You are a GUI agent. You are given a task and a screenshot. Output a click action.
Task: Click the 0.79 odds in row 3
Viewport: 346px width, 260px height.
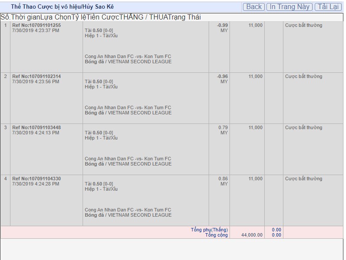point(223,127)
